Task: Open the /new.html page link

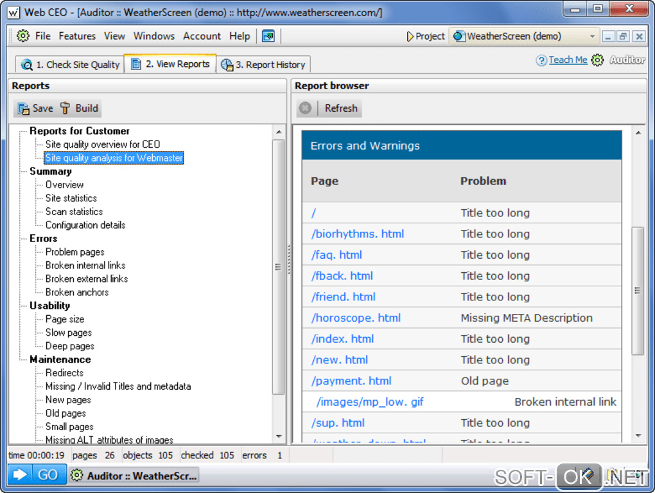Action: (340, 360)
